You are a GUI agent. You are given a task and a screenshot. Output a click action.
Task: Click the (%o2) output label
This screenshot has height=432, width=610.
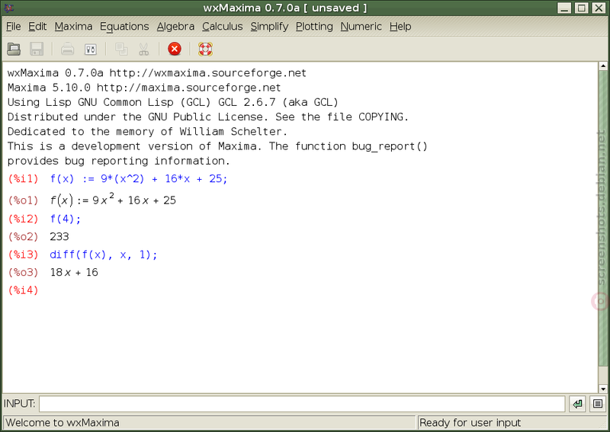tap(24, 237)
